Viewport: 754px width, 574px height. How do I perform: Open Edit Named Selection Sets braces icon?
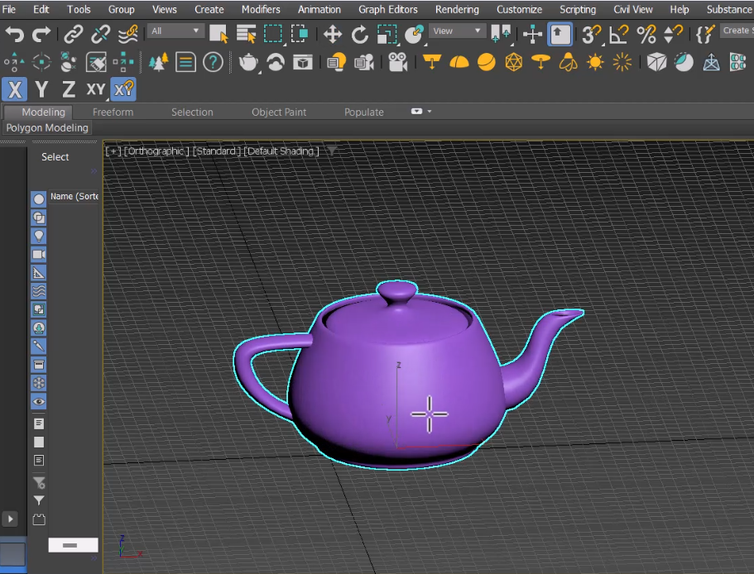tap(705, 34)
